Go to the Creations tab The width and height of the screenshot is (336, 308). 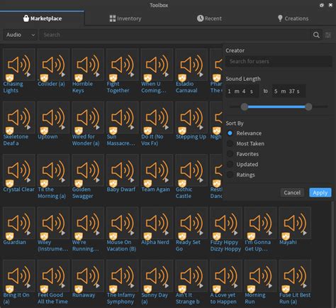(293, 18)
